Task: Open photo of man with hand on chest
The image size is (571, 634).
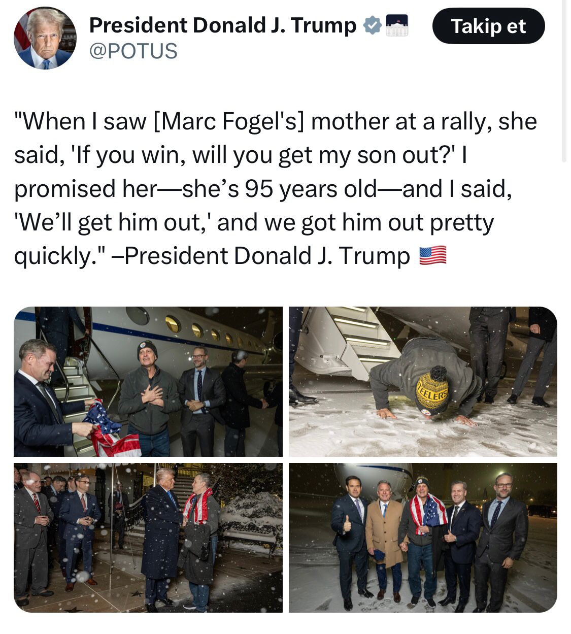Action: [148, 382]
